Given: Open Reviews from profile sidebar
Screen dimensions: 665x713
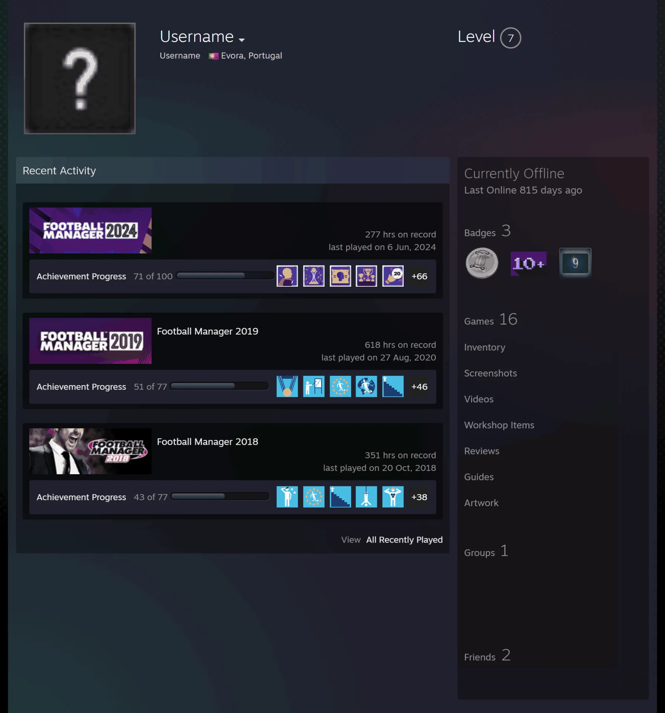Looking at the screenshot, I should click(x=482, y=451).
